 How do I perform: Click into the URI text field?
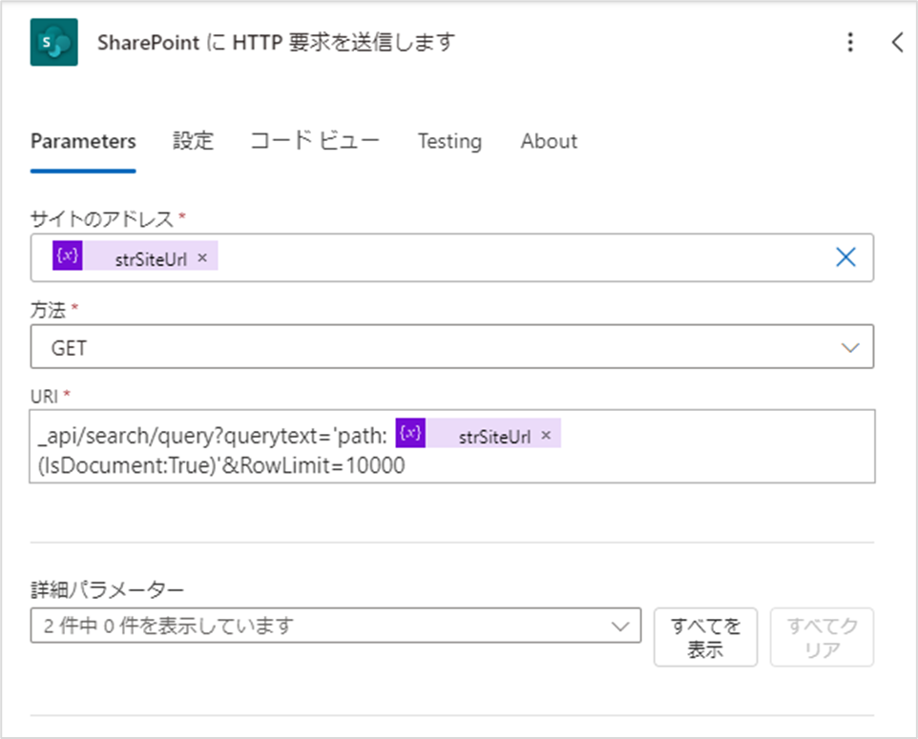pyautogui.click(x=452, y=446)
